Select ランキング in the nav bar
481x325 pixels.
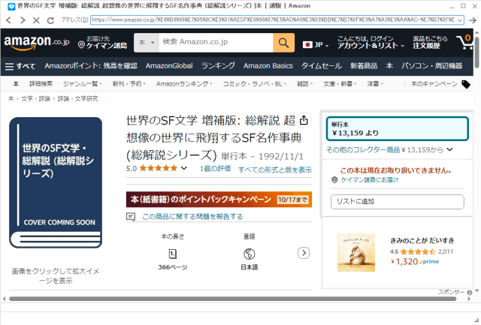tap(218, 66)
